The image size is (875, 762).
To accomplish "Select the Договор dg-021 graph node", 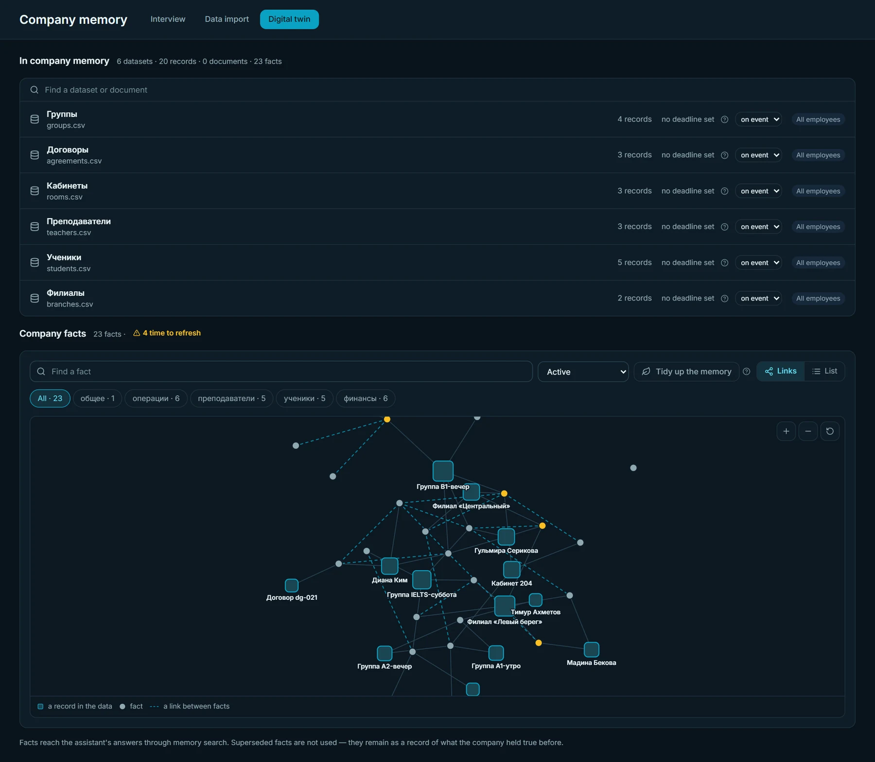I will tap(291, 585).
